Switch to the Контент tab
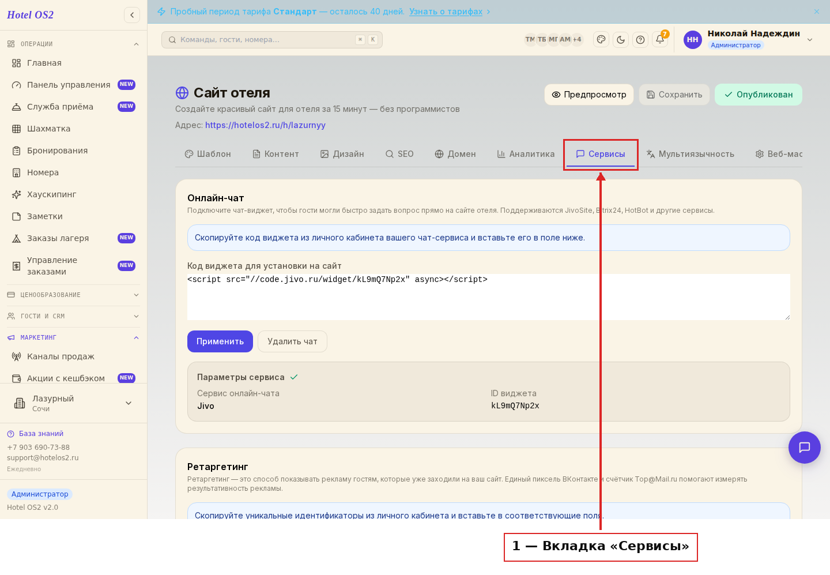The height and width of the screenshot is (575, 830). pos(276,154)
